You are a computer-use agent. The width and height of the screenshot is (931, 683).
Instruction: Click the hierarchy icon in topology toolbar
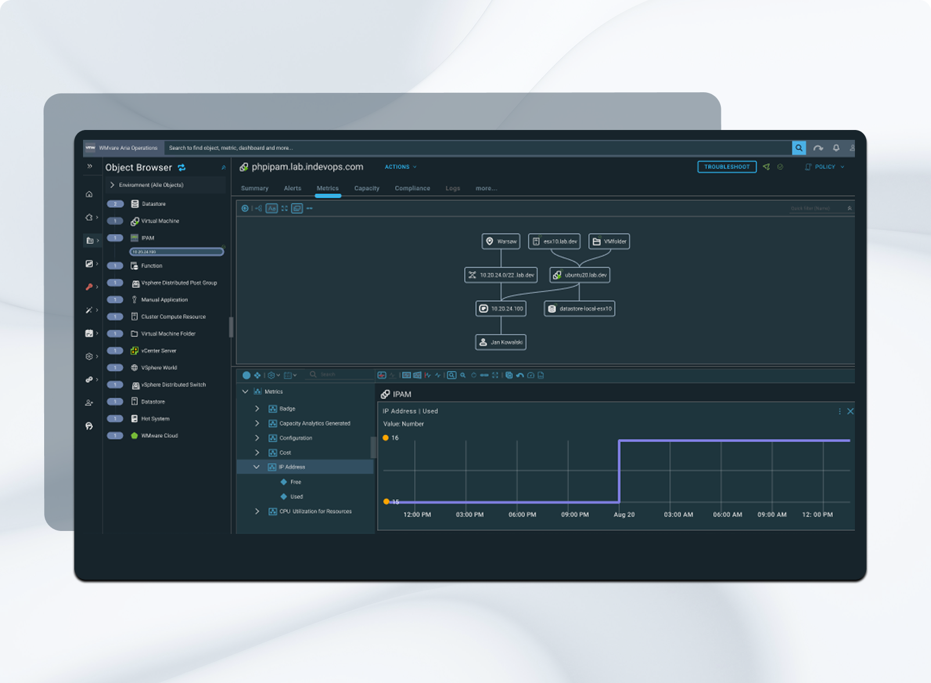(258, 208)
